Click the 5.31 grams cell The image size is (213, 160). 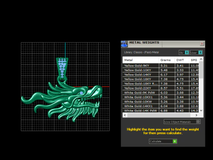tap(167, 66)
